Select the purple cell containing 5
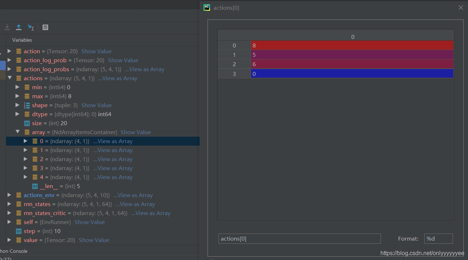The image size is (468, 260). pyautogui.click(x=352, y=55)
